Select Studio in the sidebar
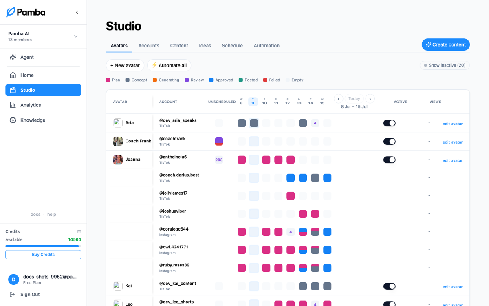489x306 pixels. coord(43,90)
